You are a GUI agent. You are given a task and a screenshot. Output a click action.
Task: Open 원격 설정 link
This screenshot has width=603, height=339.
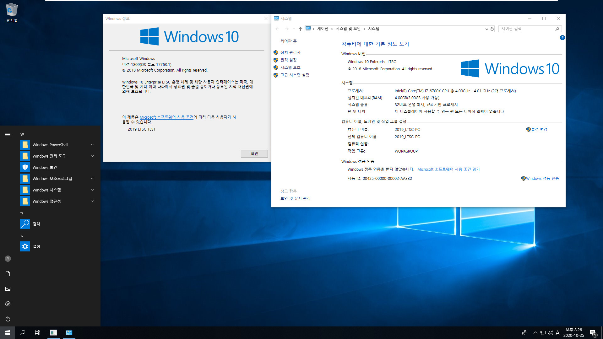coord(288,60)
